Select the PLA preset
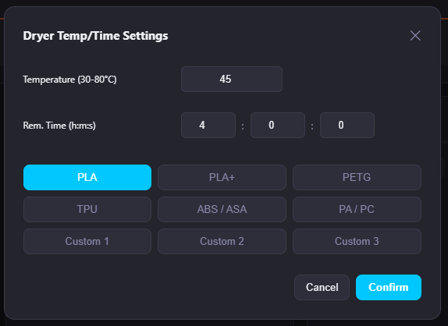 pyautogui.click(x=87, y=177)
